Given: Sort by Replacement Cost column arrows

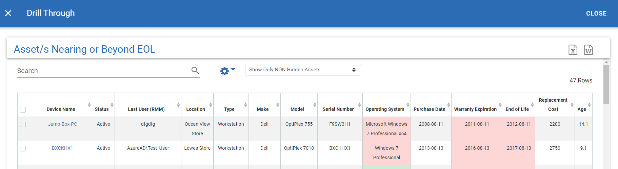Looking at the screenshot, I should 572,105.
